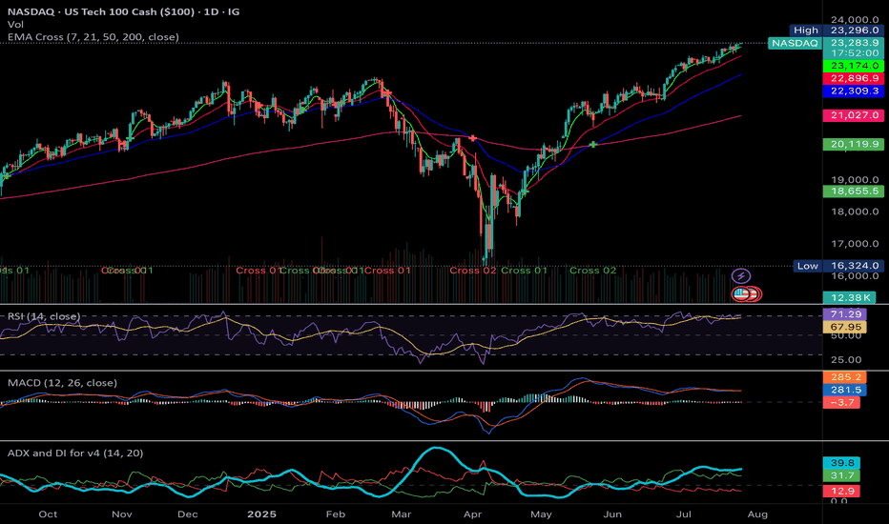Click 'May' on the time axis

[541, 514]
